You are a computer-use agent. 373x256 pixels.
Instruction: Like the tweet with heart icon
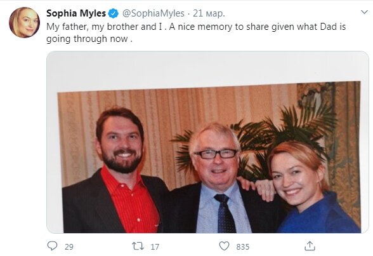coord(224,246)
